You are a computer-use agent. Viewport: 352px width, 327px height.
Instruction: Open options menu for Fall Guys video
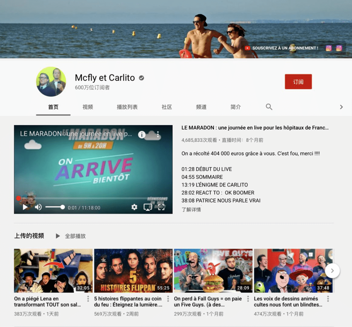(x=248, y=299)
